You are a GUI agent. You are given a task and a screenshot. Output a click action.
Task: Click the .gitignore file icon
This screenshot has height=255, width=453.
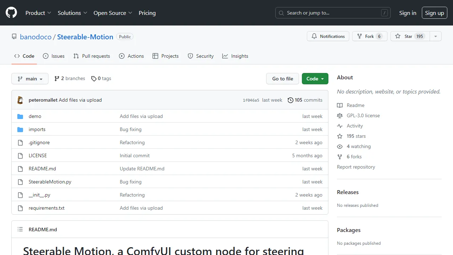click(20, 142)
